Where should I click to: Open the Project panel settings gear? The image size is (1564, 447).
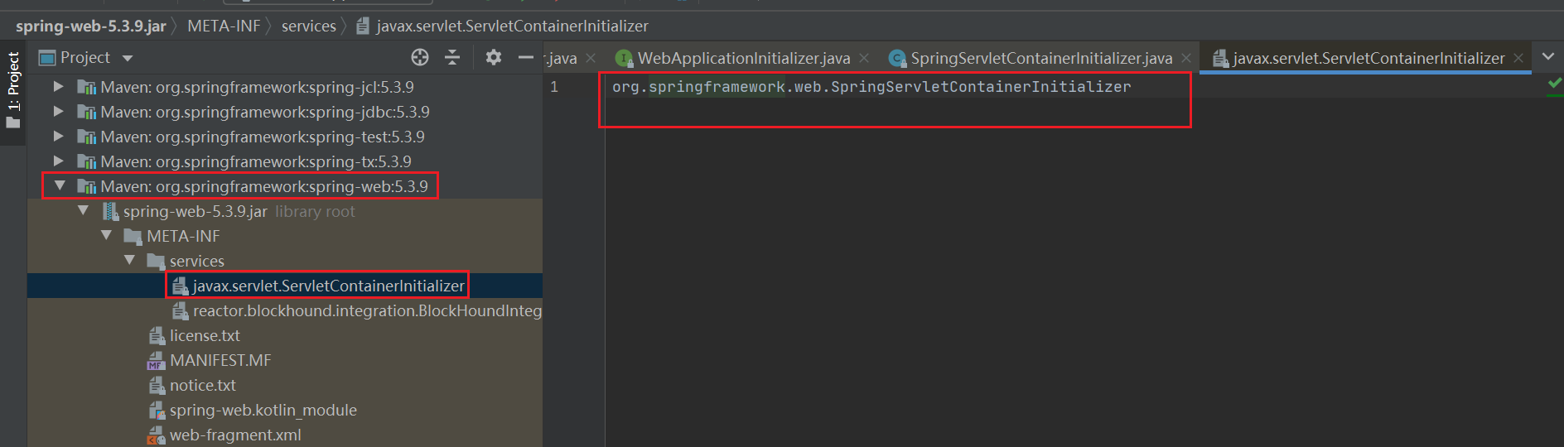pyautogui.click(x=494, y=57)
